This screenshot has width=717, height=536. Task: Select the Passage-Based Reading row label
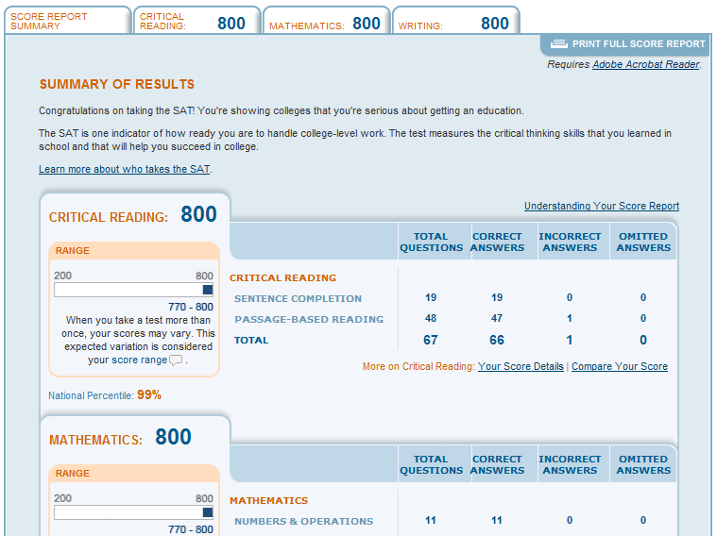click(x=309, y=319)
